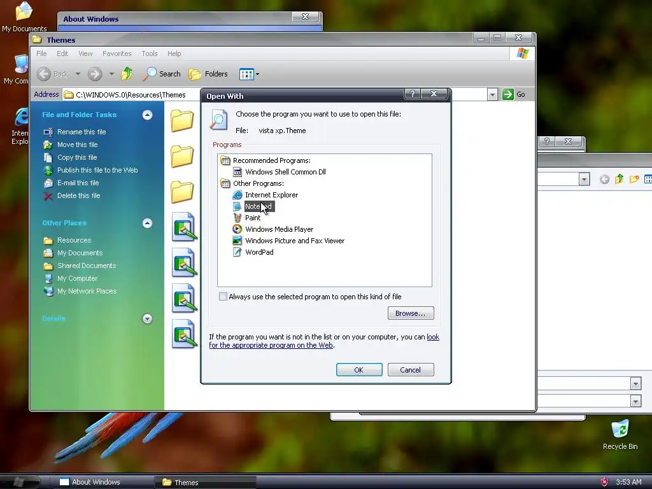Open the Start button on taskbar

click(x=20, y=481)
